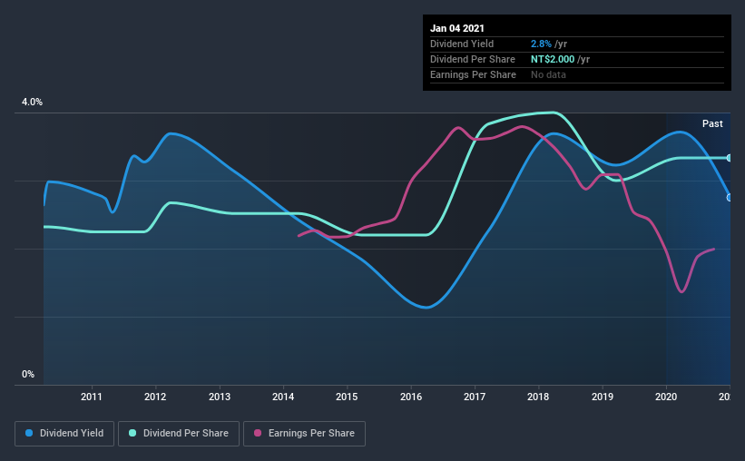Click the 2015 x-axis label
Viewport: 745px width, 461px height.
[x=347, y=397]
